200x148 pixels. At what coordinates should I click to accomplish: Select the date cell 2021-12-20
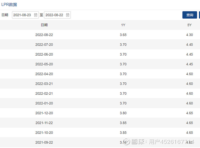point(44,113)
